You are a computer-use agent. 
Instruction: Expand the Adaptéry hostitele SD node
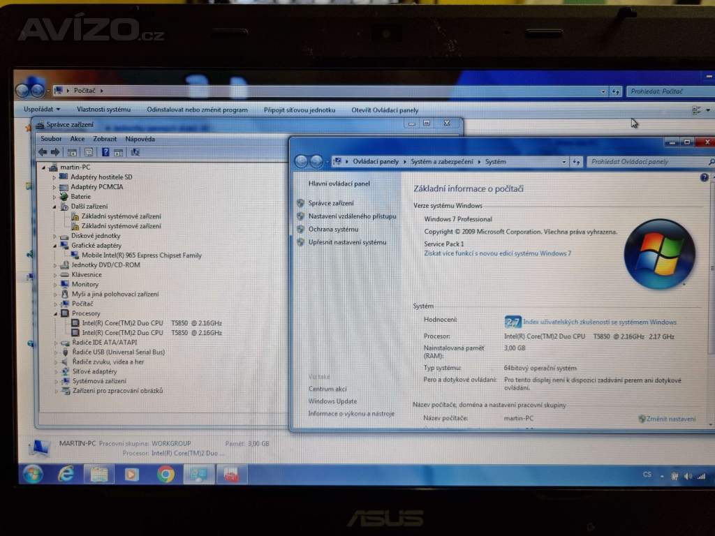54,177
